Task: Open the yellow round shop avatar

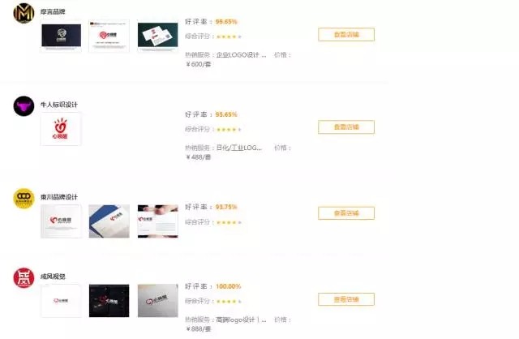Action: click(24, 199)
